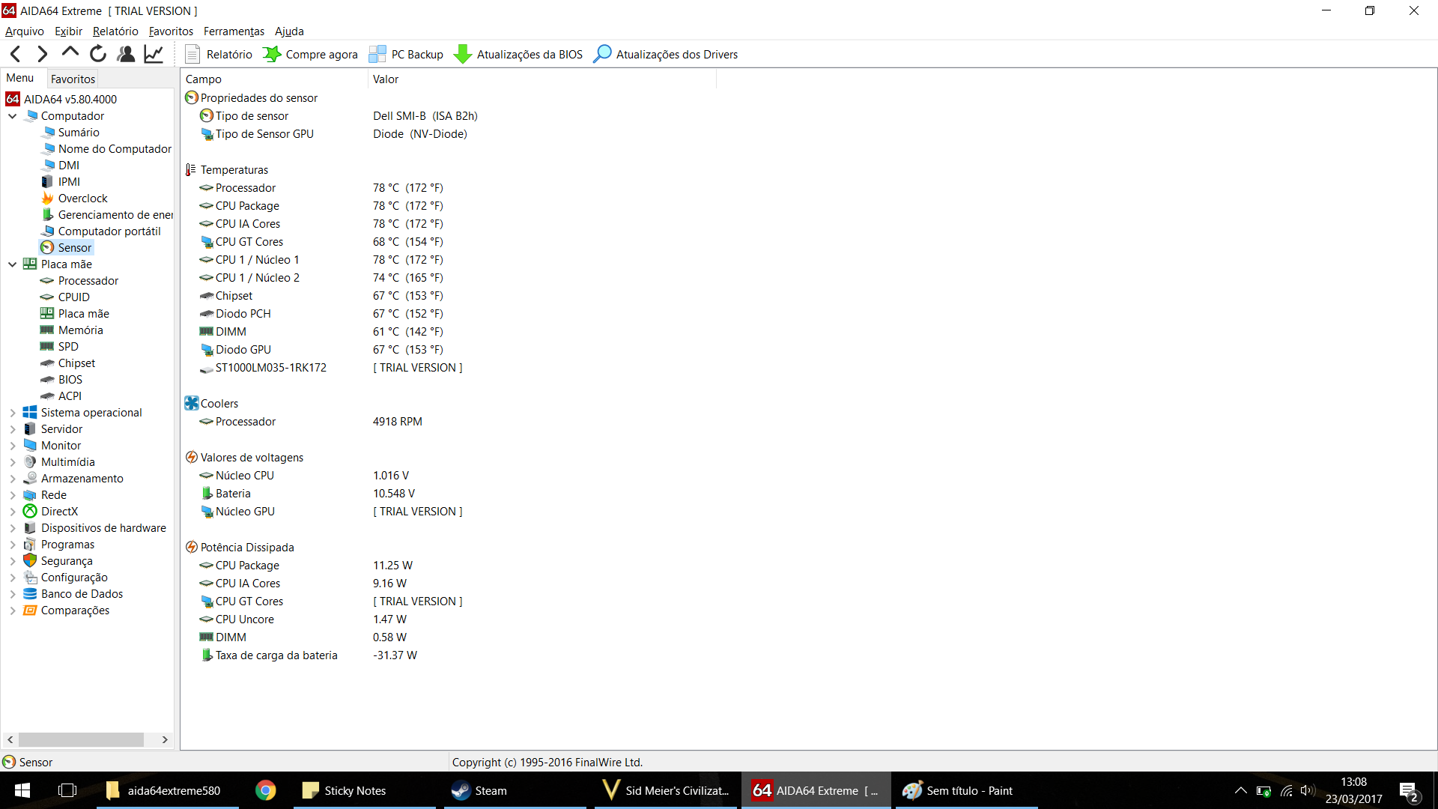Open the Ferramentas menu
This screenshot has height=809, width=1438.
point(234,31)
